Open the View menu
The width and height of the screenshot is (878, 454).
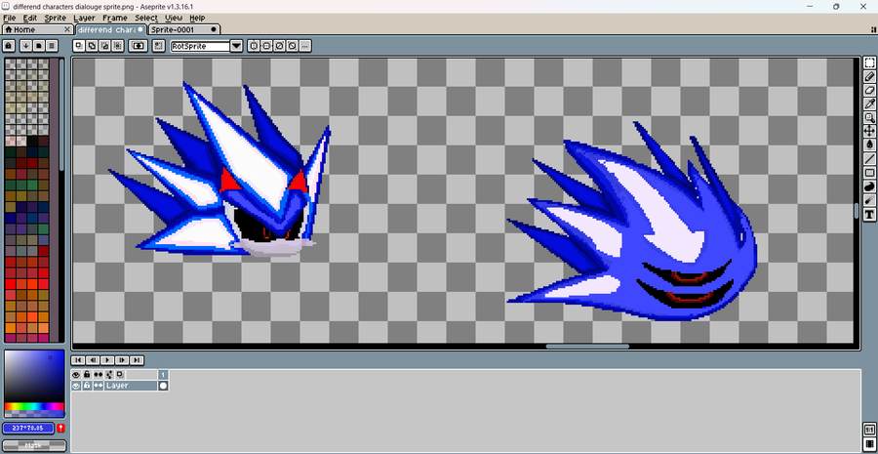[x=174, y=18]
